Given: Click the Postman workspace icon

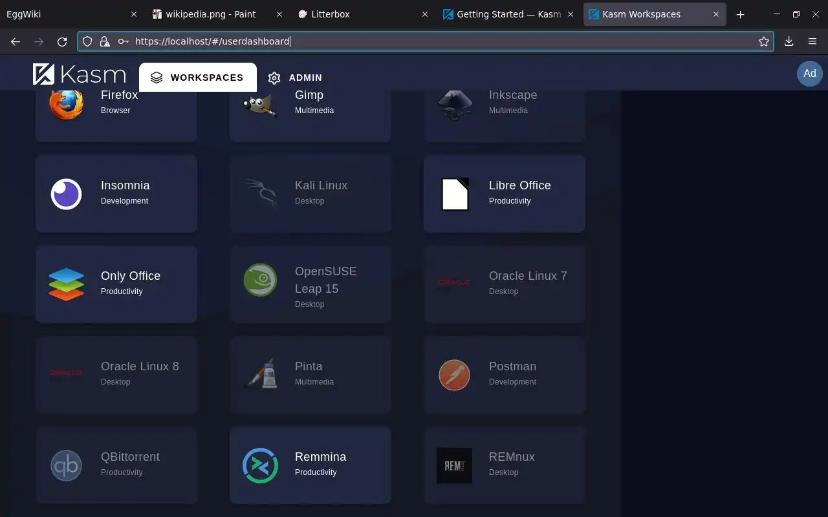Looking at the screenshot, I should coord(454,375).
